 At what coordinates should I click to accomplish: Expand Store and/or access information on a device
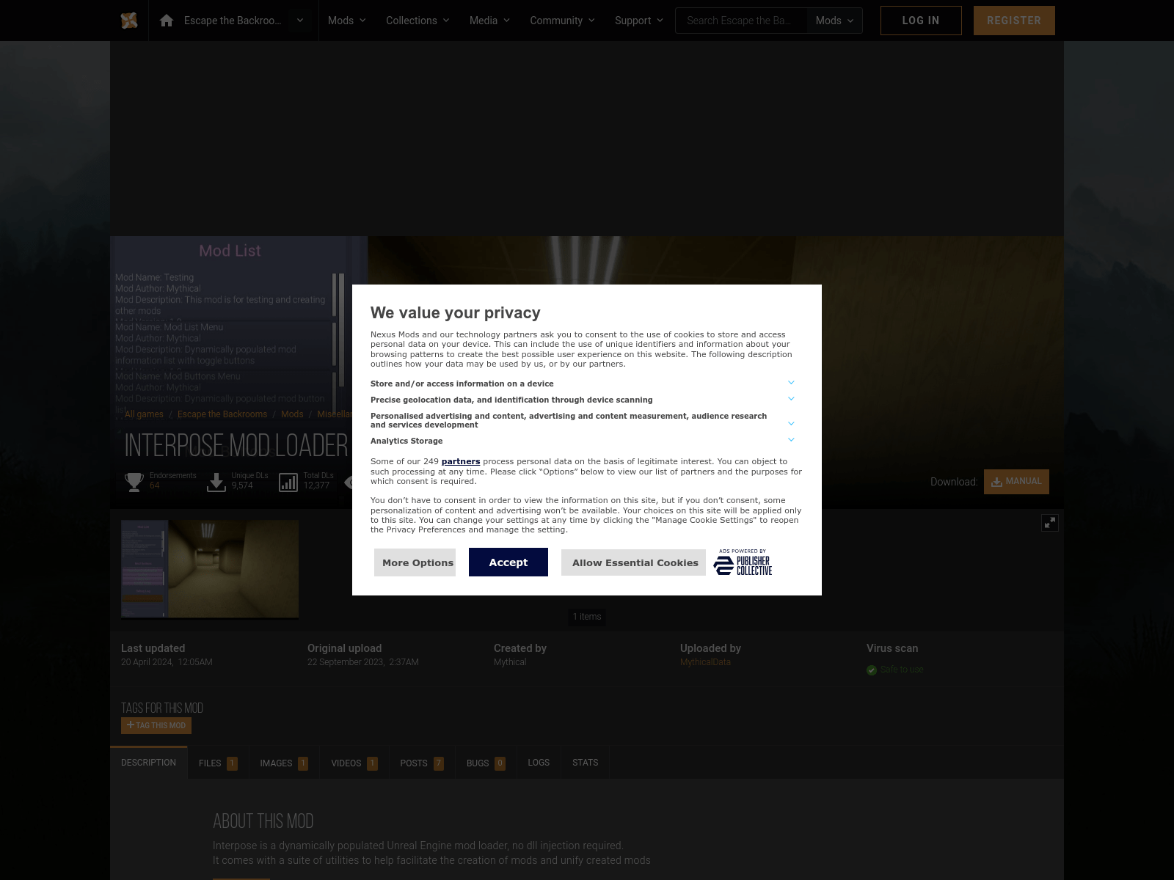(x=791, y=383)
